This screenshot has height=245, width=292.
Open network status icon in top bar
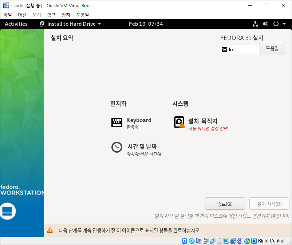tap(255, 24)
